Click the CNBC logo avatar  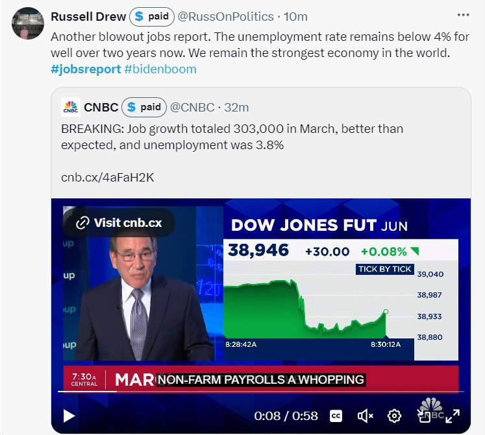[x=70, y=107]
